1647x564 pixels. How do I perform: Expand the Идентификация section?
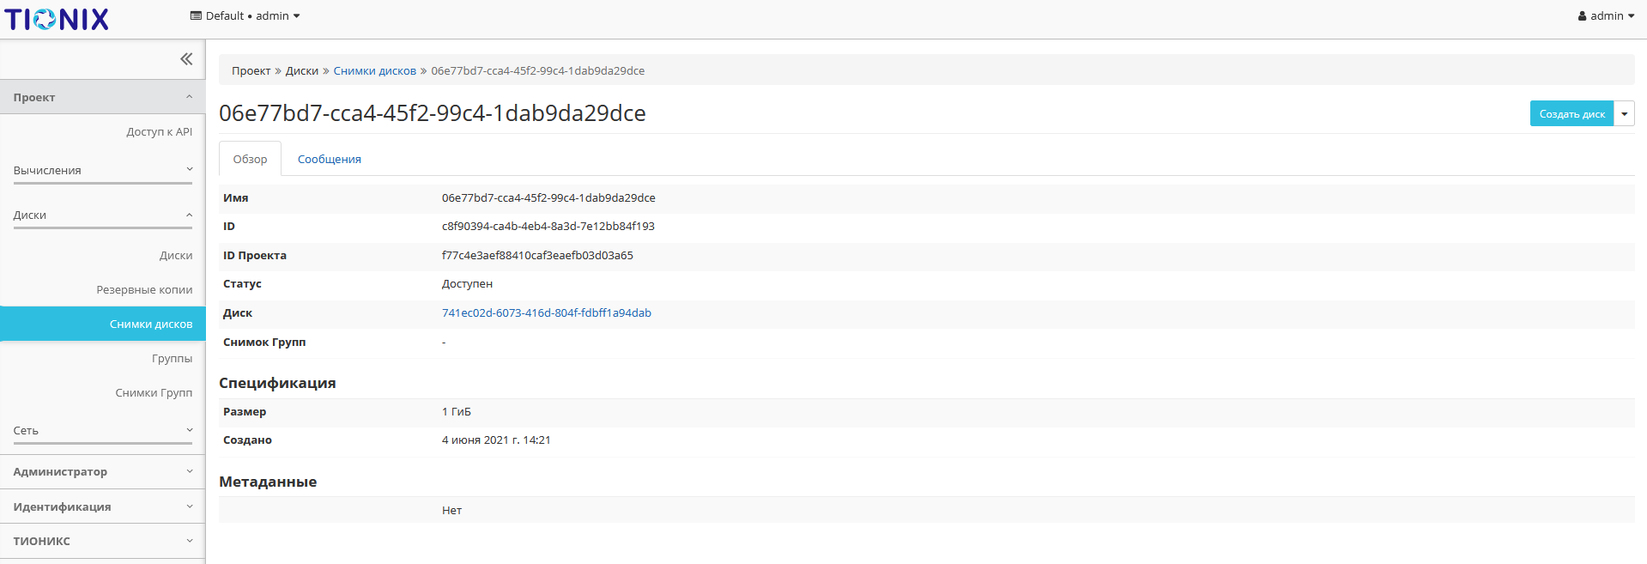[x=103, y=507]
